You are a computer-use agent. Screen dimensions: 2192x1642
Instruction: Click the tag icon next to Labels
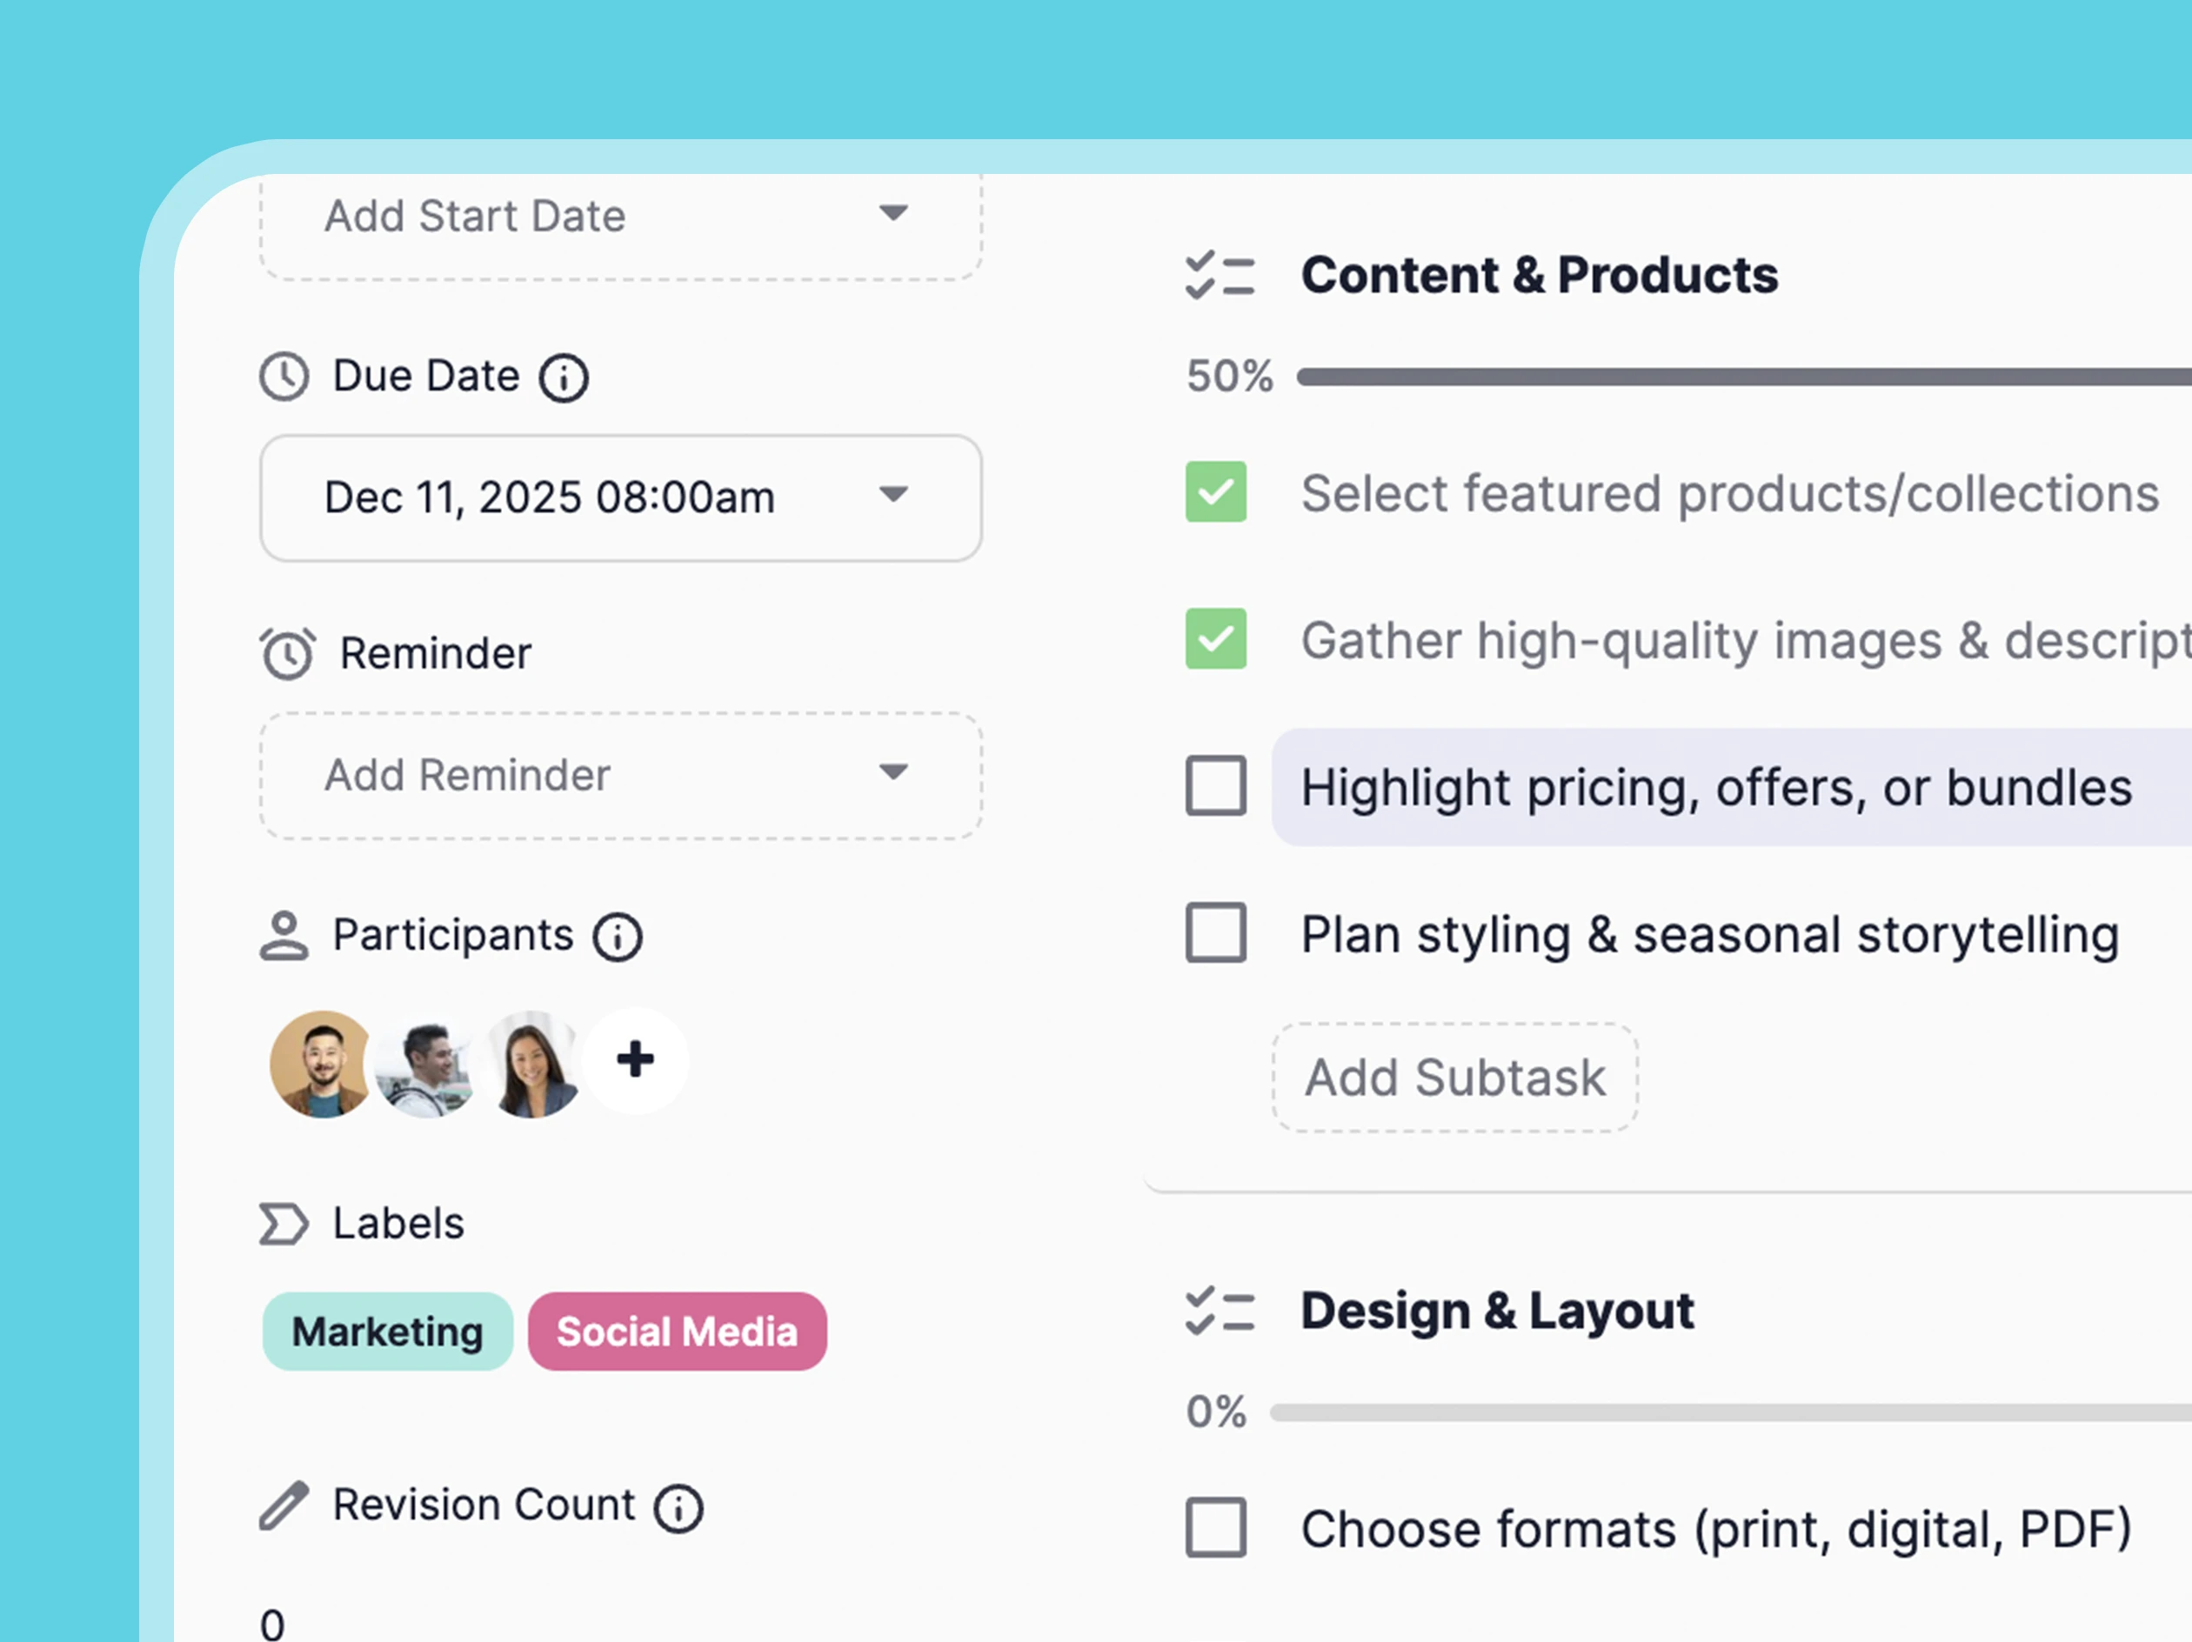point(282,1225)
